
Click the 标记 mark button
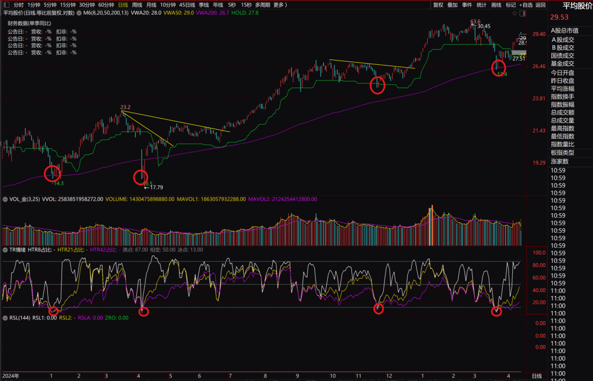pos(511,5)
